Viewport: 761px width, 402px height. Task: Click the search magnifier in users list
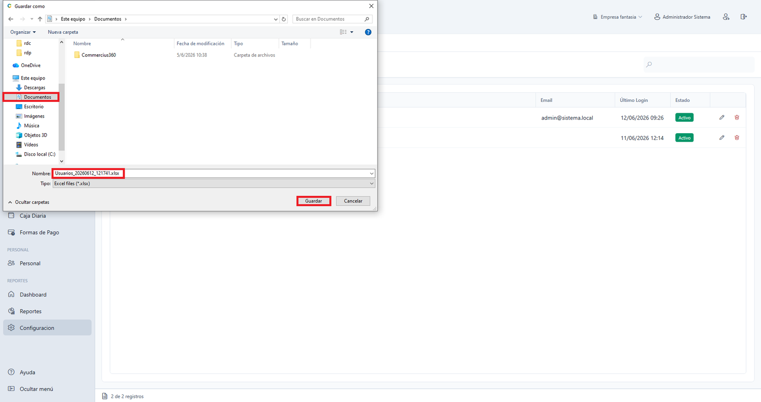(x=649, y=64)
